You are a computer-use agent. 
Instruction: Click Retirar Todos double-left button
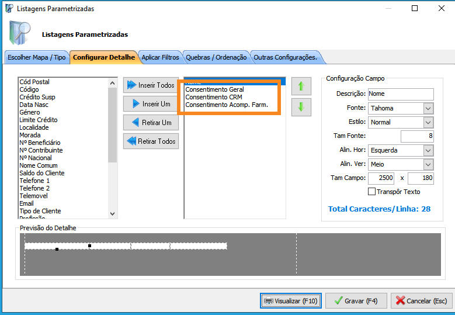tap(151, 141)
